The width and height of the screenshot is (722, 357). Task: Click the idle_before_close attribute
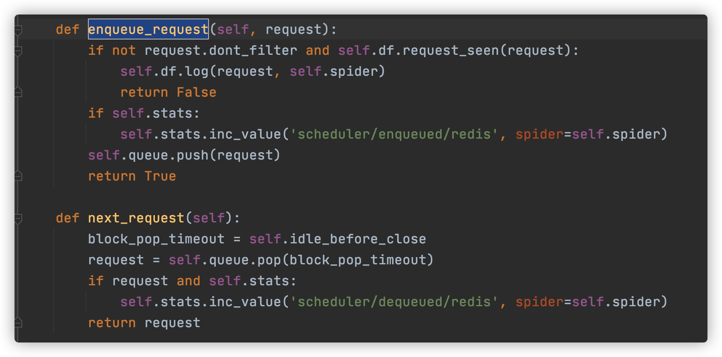point(358,239)
